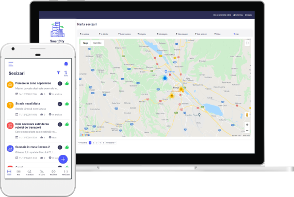Like the Strada neasfaltata report
Screen dimensions: 294x197
tap(67, 104)
